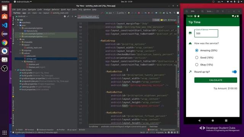Collapse Gradle Scripts node
The image size is (244, 137).
(16, 70)
